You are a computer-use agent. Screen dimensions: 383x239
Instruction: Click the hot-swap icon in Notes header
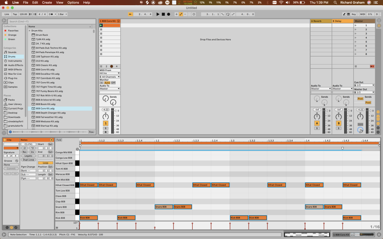click(51, 140)
